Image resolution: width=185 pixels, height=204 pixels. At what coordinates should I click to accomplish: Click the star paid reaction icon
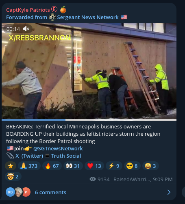tap(11, 166)
